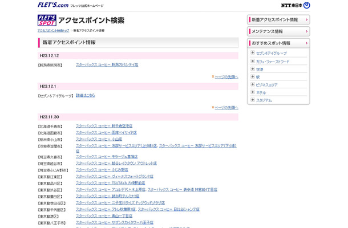The width and height of the screenshot is (348, 228).
Task: Expand the カフェ・ファーストフード plus icon
Action: coord(253,61)
